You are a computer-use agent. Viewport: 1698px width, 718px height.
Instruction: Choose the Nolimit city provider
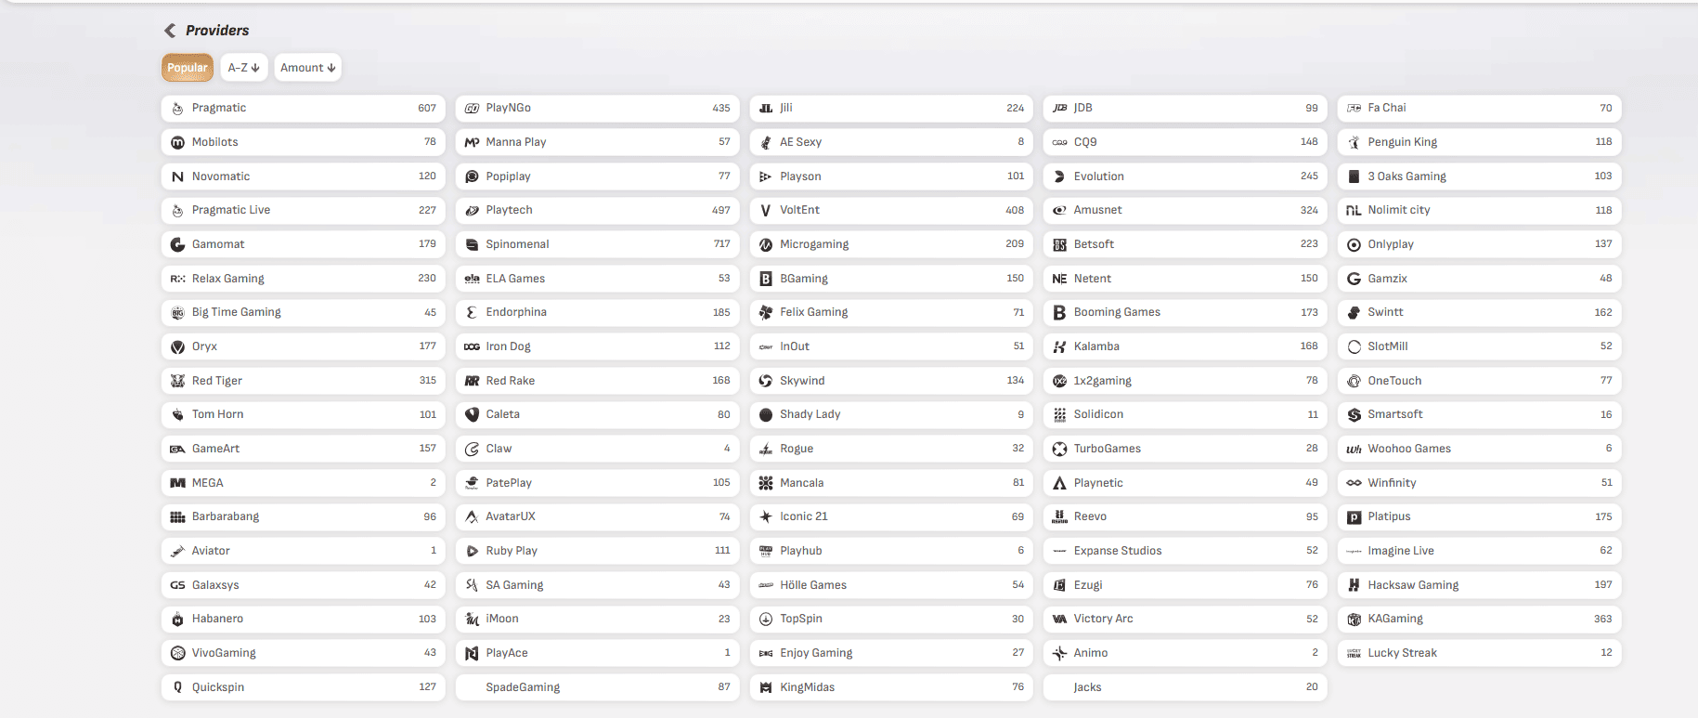pos(1479,210)
